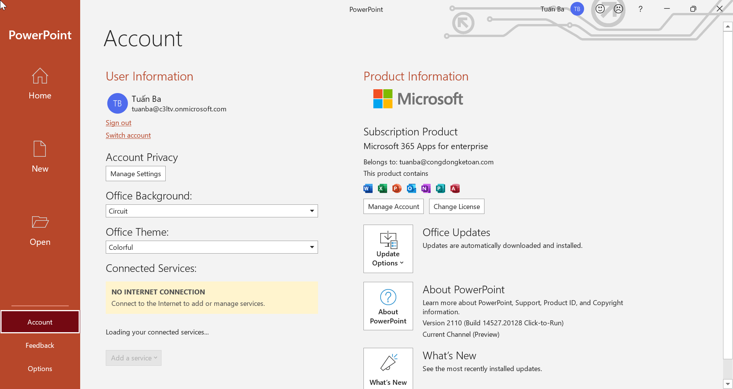Open Update Options menu
733x389 pixels.
click(x=388, y=249)
